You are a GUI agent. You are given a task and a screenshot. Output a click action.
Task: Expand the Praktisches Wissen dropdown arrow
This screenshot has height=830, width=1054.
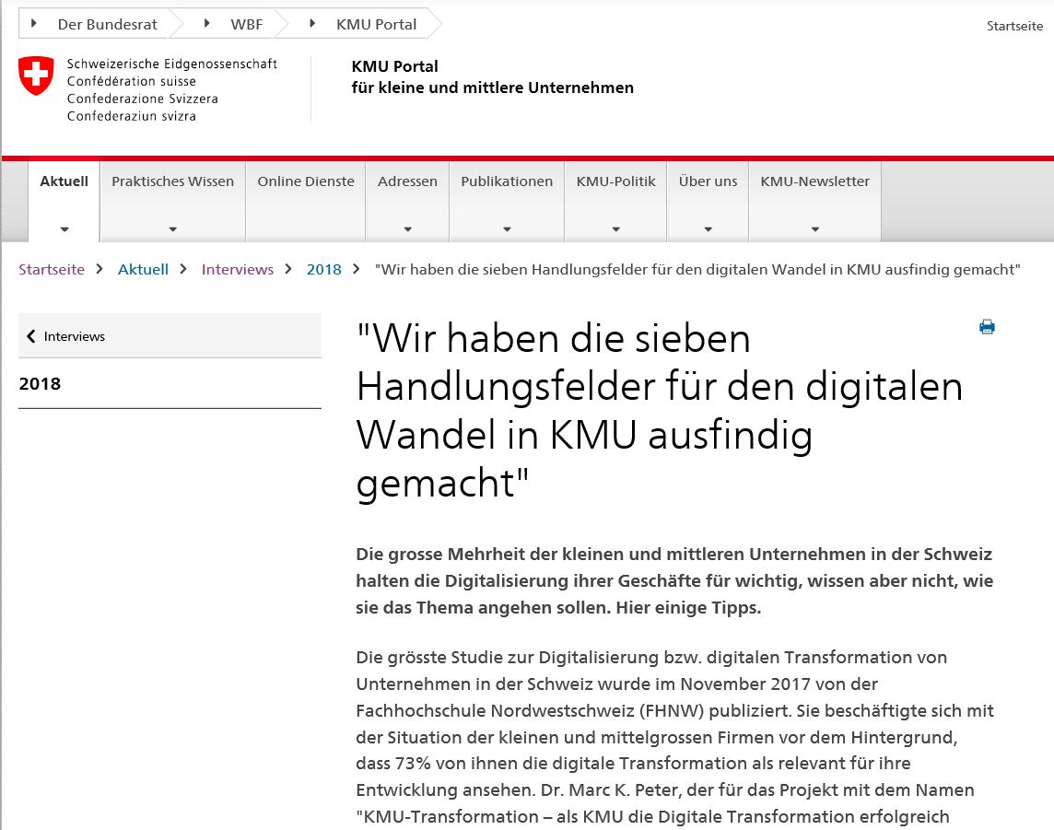tap(172, 229)
